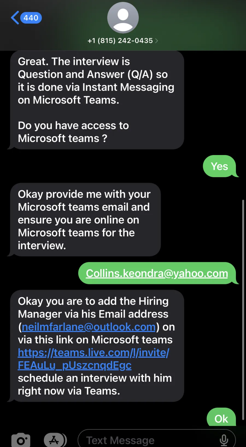Select the green "Yes" message bubble
The image size is (246, 447).
[x=219, y=166]
